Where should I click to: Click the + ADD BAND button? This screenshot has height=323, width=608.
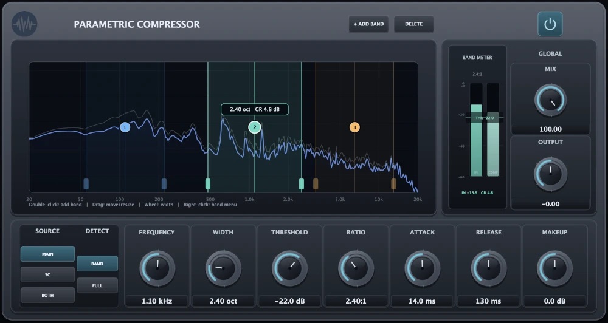(x=368, y=24)
